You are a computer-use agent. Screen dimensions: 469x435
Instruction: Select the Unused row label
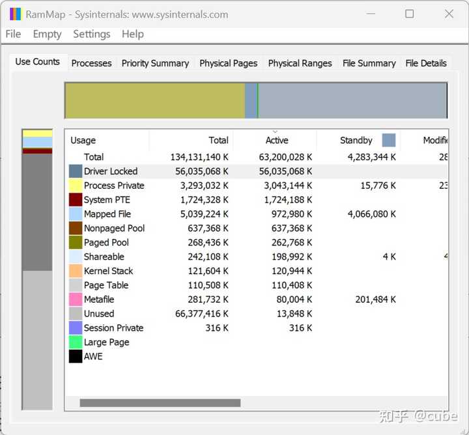pyautogui.click(x=99, y=314)
